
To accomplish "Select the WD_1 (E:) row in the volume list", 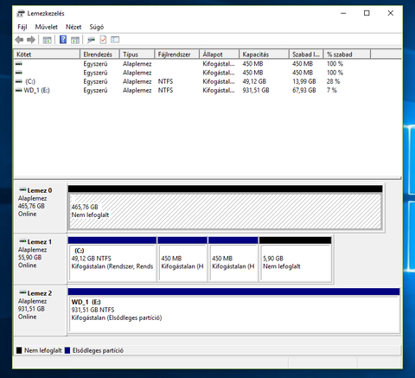I will [x=207, y=90].
